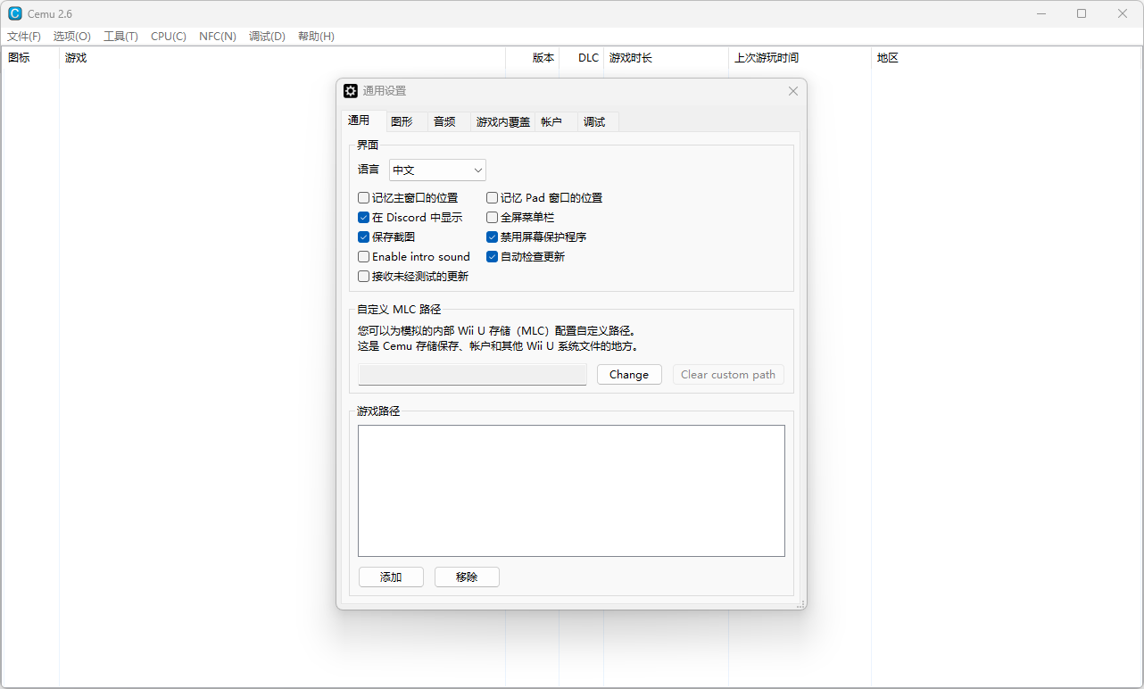Close the 通用设置 dialog
The image size is (1144, 689).
793,91
